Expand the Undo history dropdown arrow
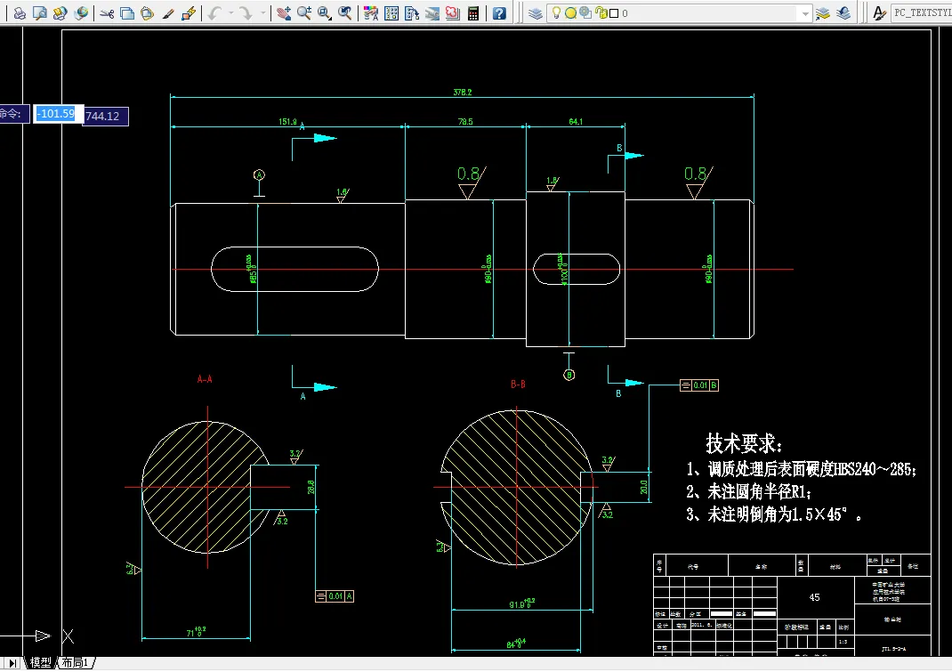Viewport: 952px width, 672px height. tap(230, 12)
